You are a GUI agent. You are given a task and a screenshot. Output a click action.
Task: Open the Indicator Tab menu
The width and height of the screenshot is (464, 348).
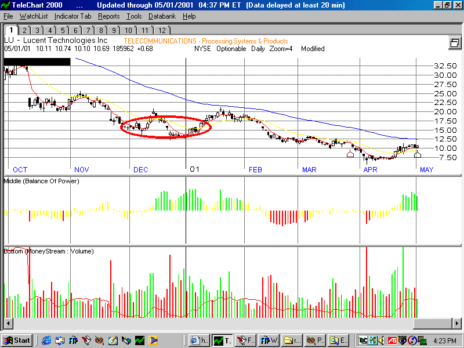(x=73, y=16)
